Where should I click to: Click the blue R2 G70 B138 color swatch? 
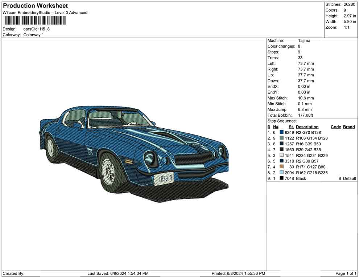pos(281,132)
